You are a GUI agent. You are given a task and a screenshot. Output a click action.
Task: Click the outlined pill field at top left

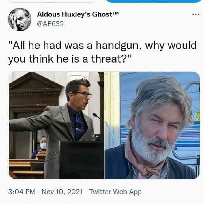coord(52,1)
